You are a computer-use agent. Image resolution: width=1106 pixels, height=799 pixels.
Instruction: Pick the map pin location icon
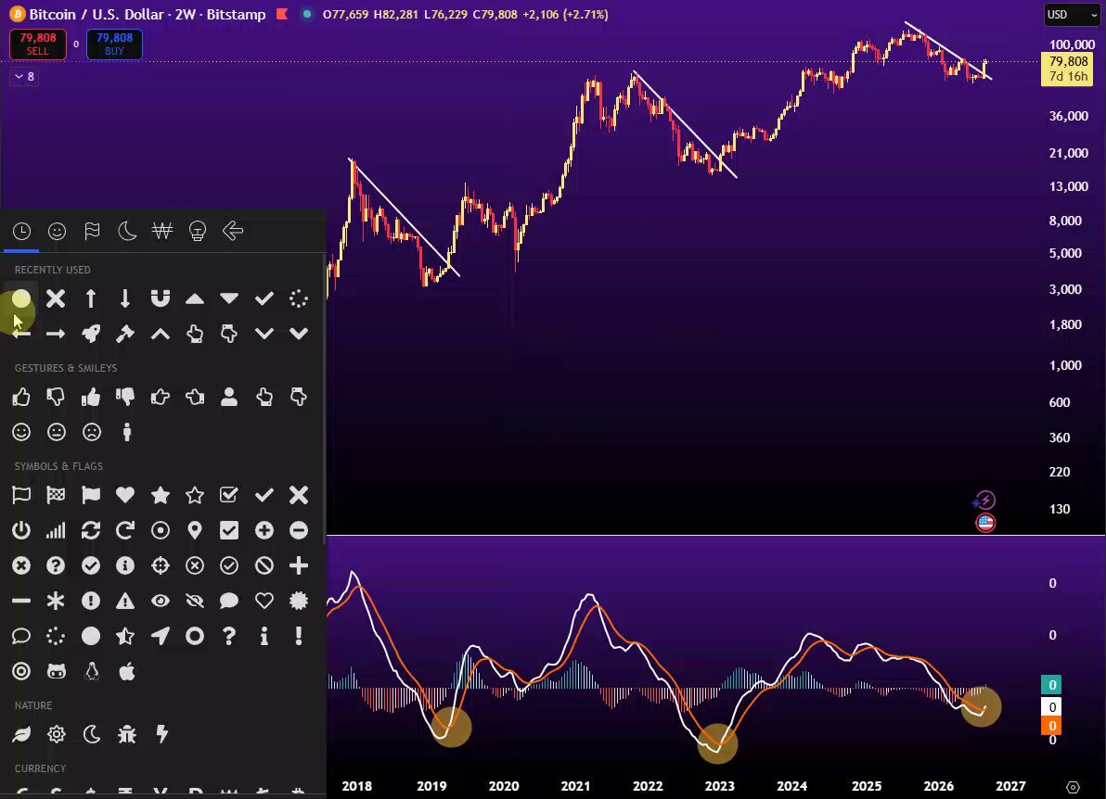coord(195,530)
